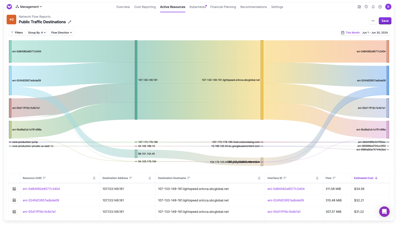Click Destination Address column drag handle

[x=150, y=178]
